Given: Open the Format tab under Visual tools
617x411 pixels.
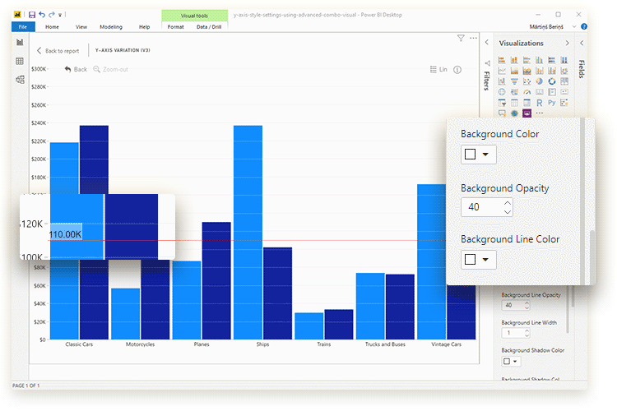Looking at the screenshot, I should (x=175, y=27).
